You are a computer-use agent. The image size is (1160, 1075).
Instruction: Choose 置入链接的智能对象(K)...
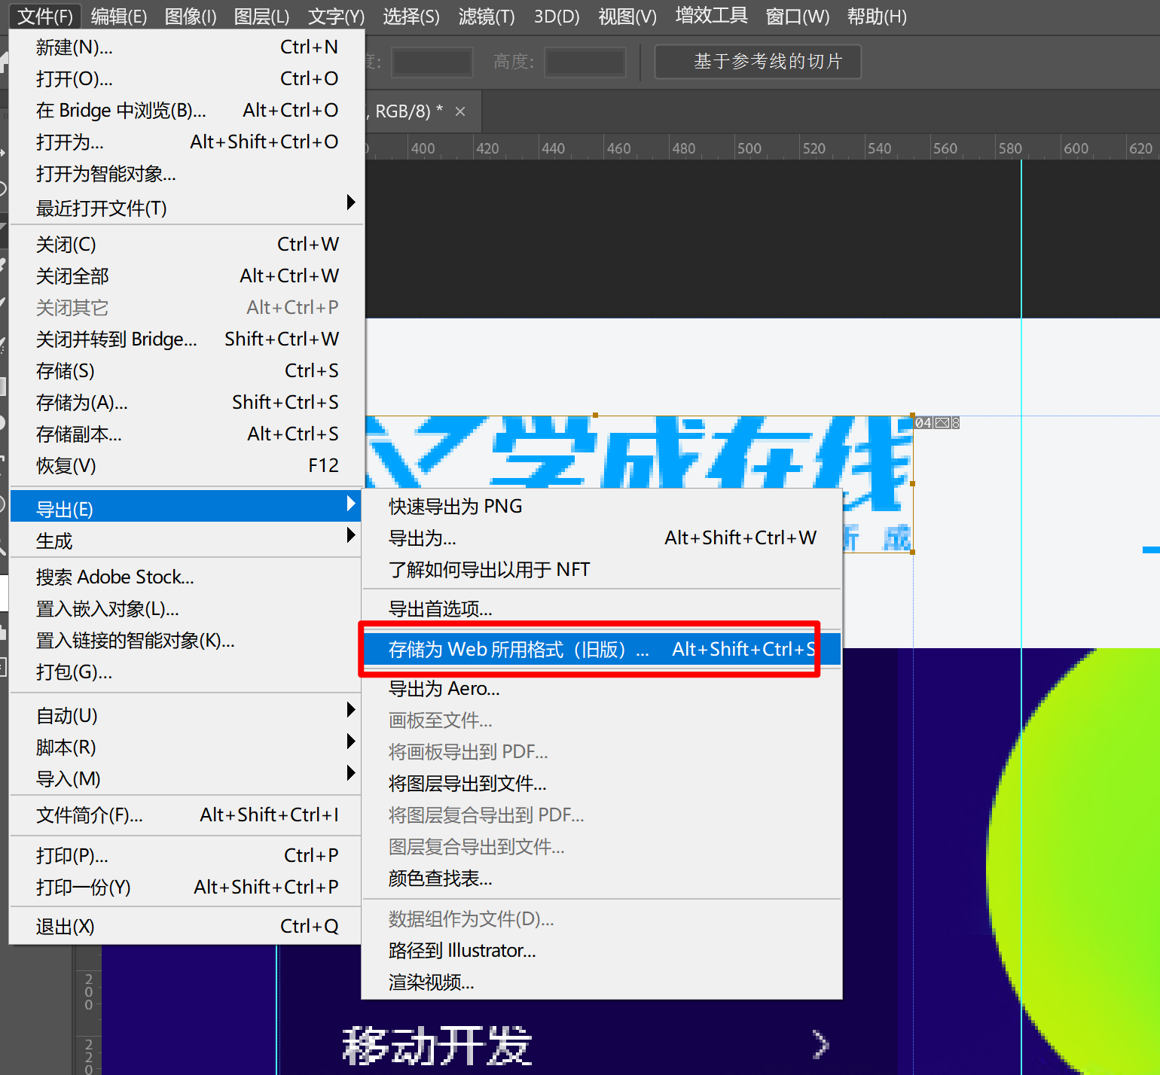(x=187, y=641)
